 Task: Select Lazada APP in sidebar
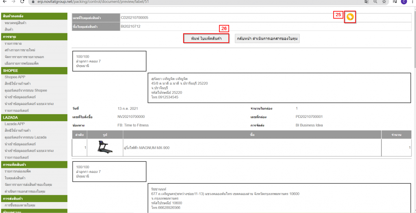pos(15,124)
